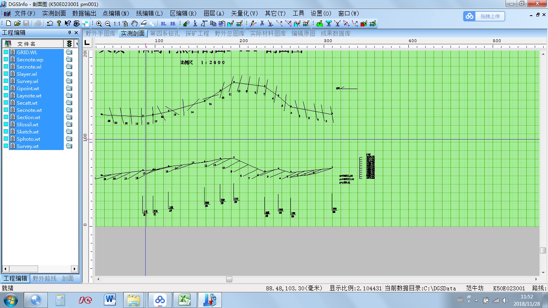Click the New file toolbar icon
548x308 pixels.
click(8, 23)
